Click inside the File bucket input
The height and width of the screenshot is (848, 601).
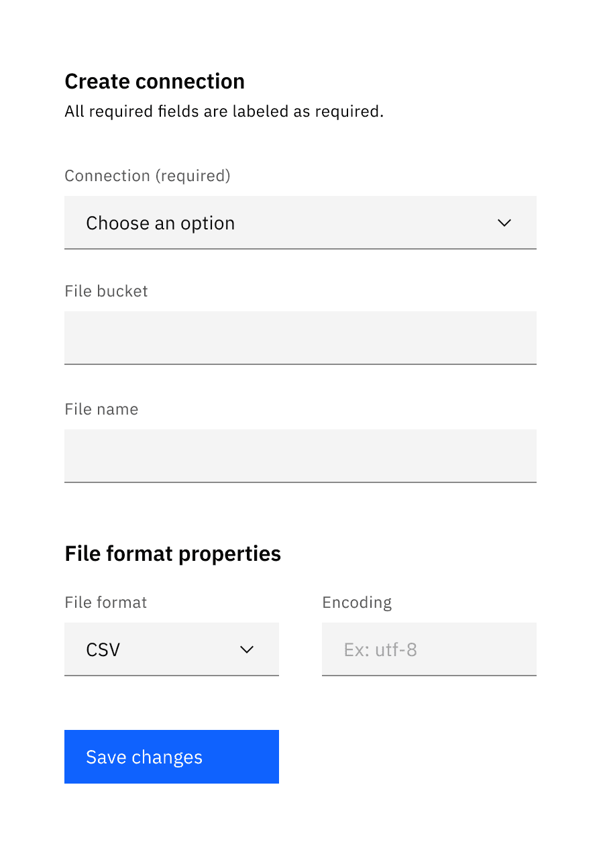pos(300,337)
